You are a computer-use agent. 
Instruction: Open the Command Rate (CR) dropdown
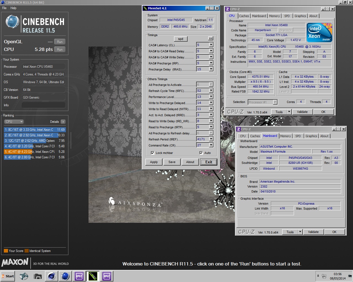(211, 145)
